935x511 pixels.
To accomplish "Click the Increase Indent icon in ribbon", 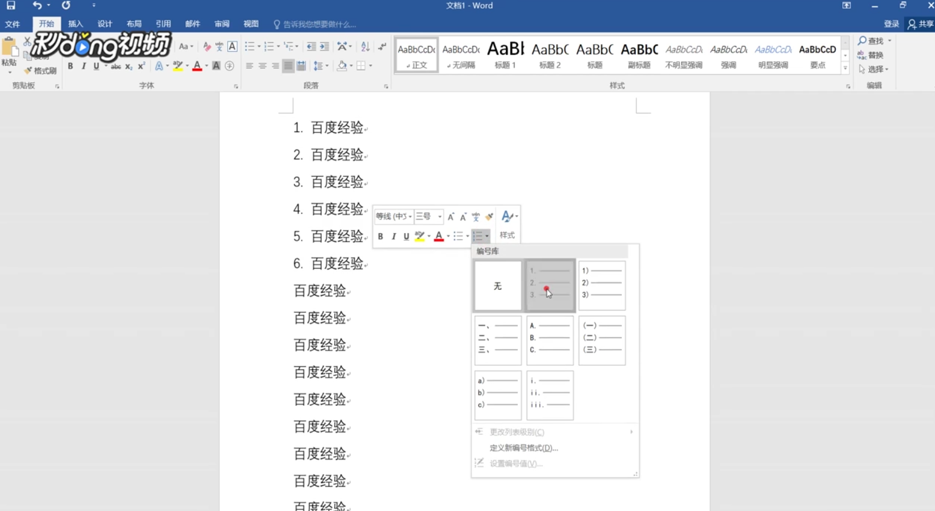I will (325, 46).
